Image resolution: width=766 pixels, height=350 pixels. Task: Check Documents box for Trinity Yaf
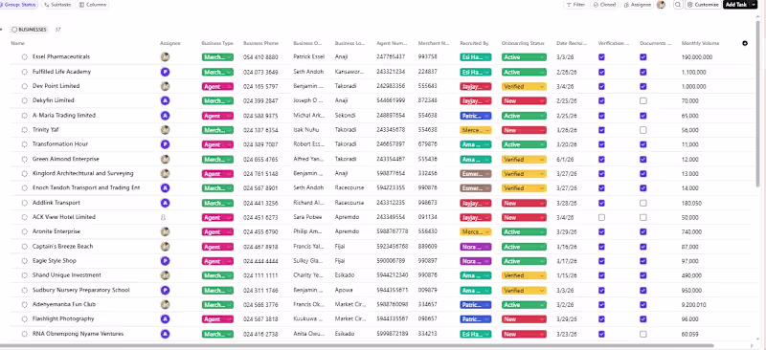click(x=642, y=130)
